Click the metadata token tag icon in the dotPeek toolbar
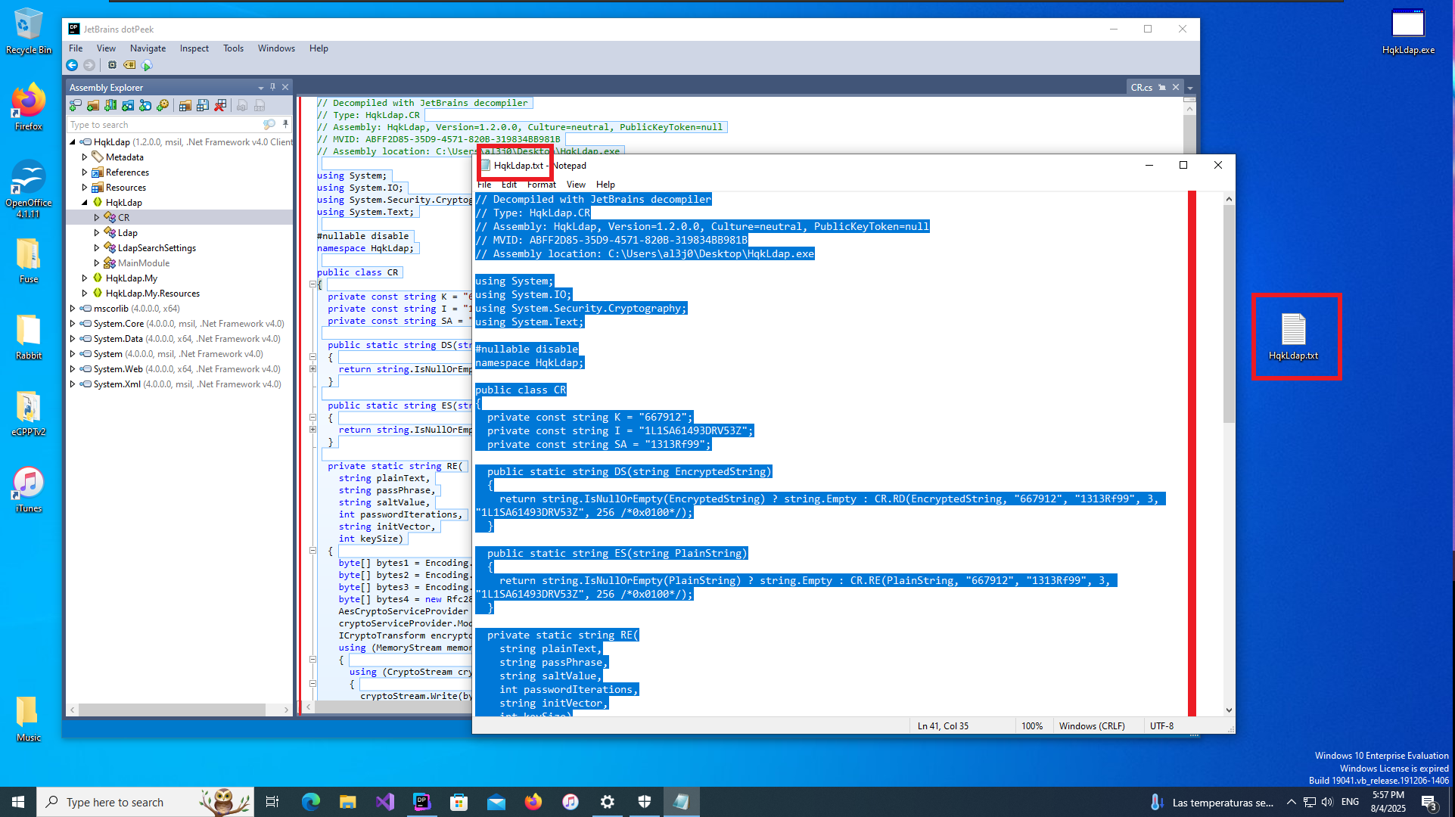This screenshot has height=817, width=1455. pyautogui.click(x=129, y=65)
